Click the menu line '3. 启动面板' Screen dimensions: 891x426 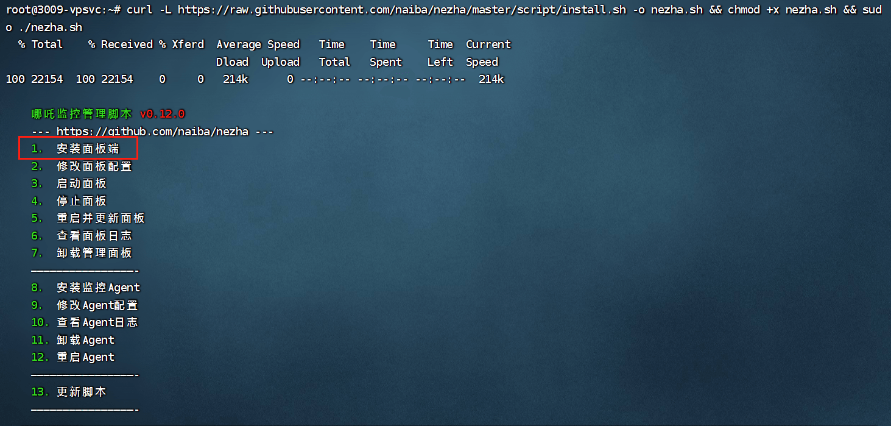(69, 183)
